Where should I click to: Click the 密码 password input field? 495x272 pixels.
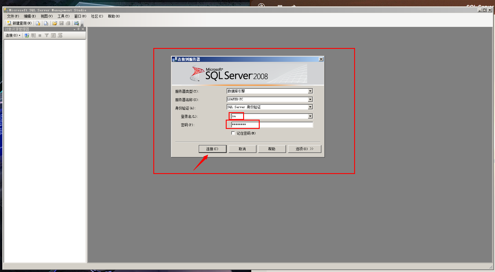[x=272, y=125]
